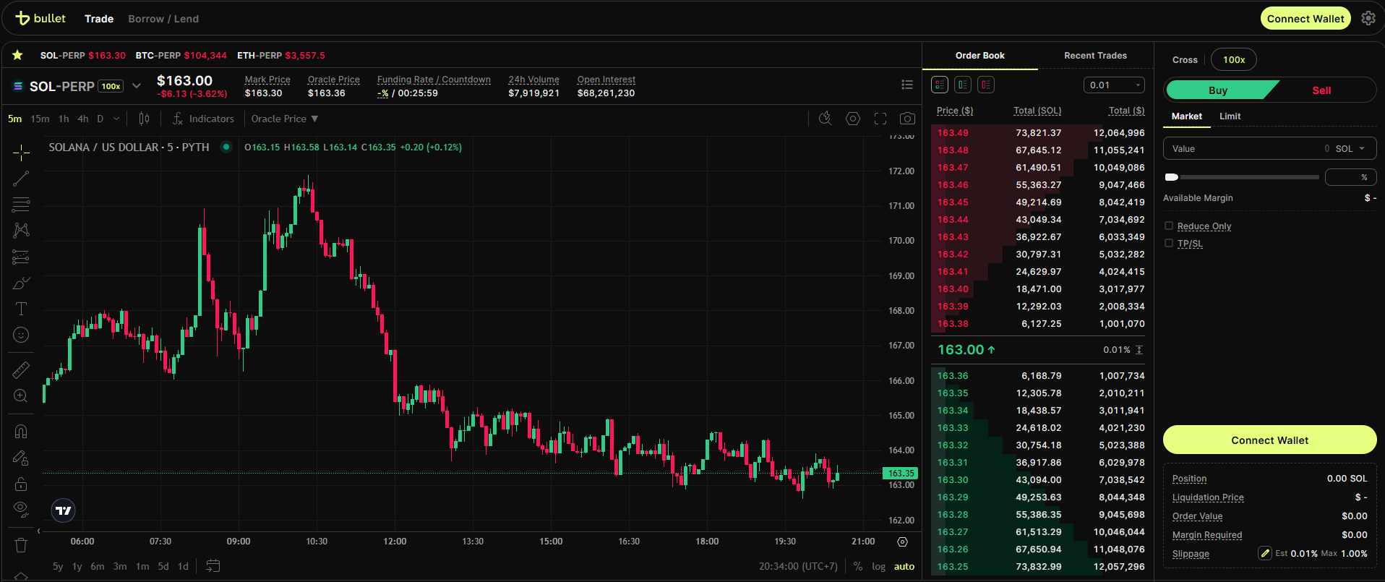The image size is (1385, 582).
Task: Select the 15m chart interval
Action: [x=40, y=119]
